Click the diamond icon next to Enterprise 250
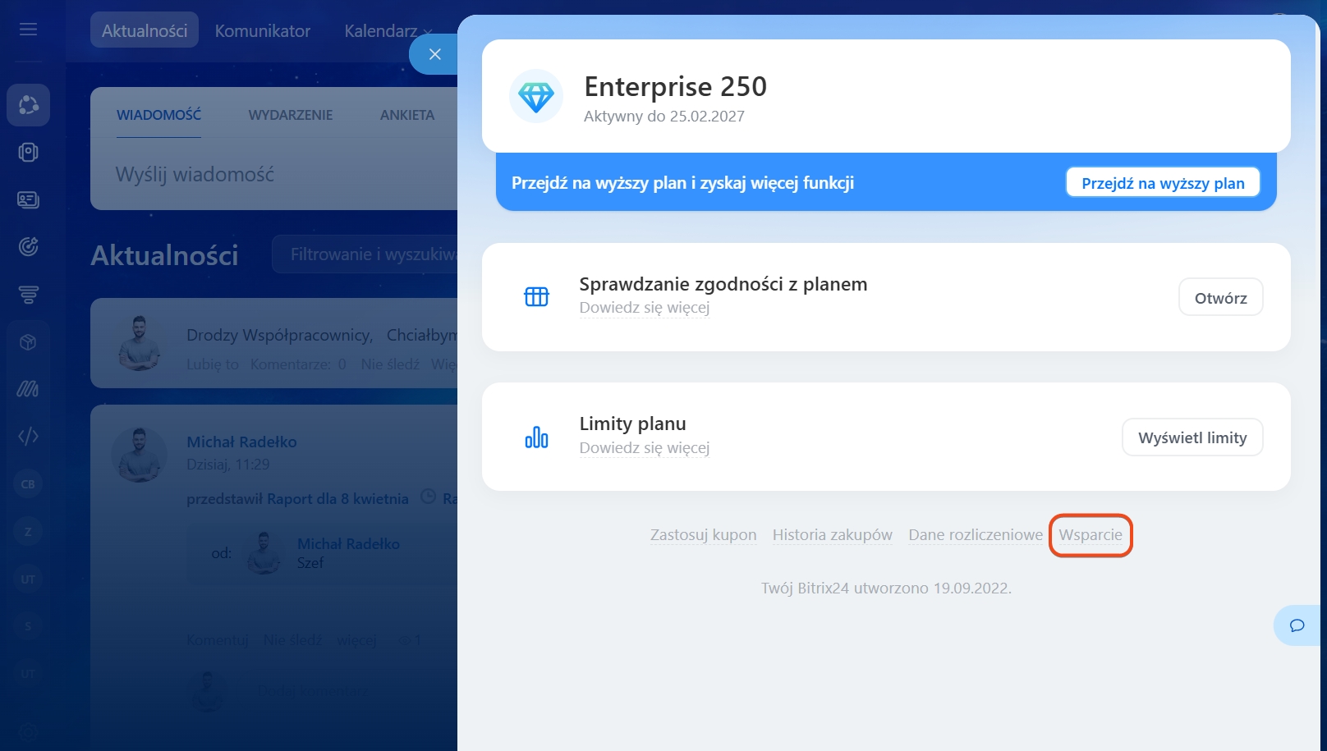Viewport: 1327px width, 751px height. (x=536, y=96)
